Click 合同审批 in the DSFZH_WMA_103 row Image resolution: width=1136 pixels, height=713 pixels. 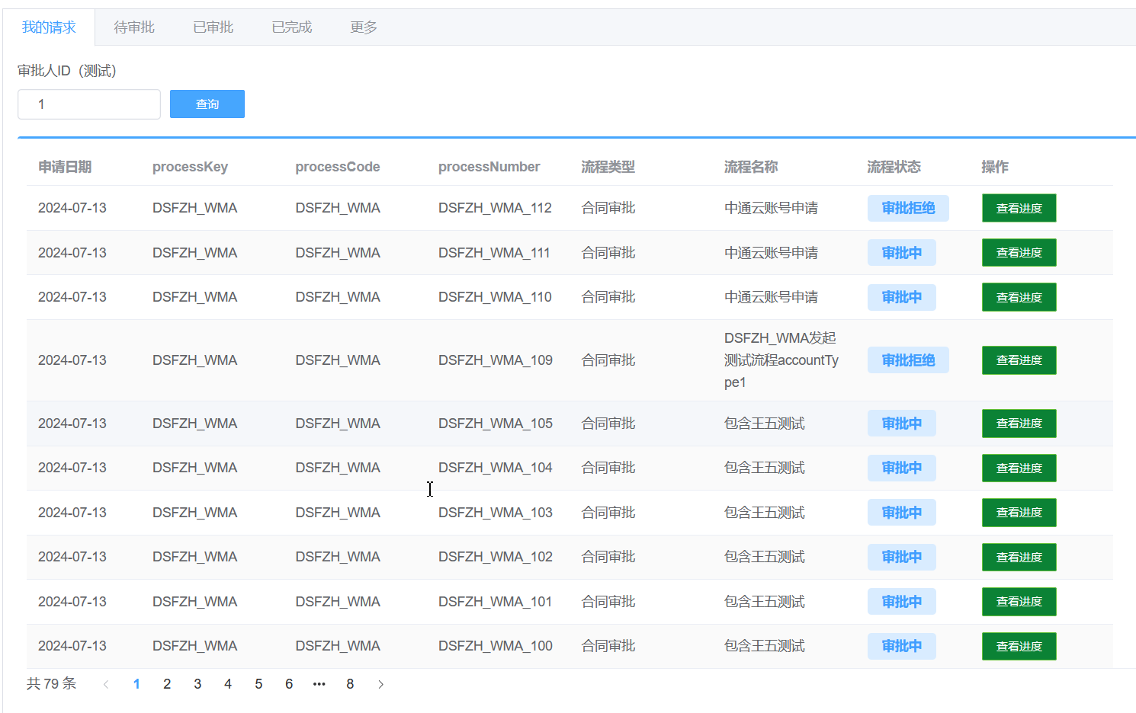[x=608, y=513]
